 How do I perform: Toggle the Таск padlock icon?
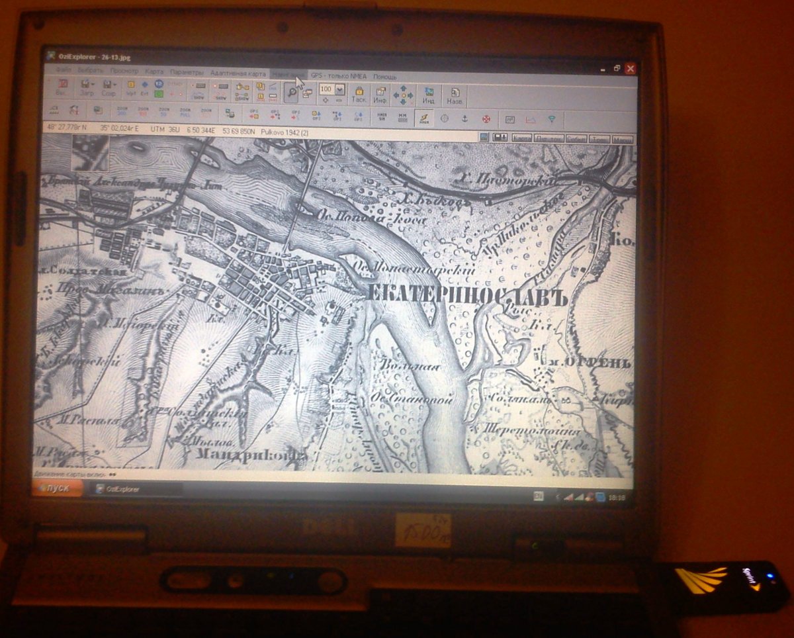tap(359, 95)
